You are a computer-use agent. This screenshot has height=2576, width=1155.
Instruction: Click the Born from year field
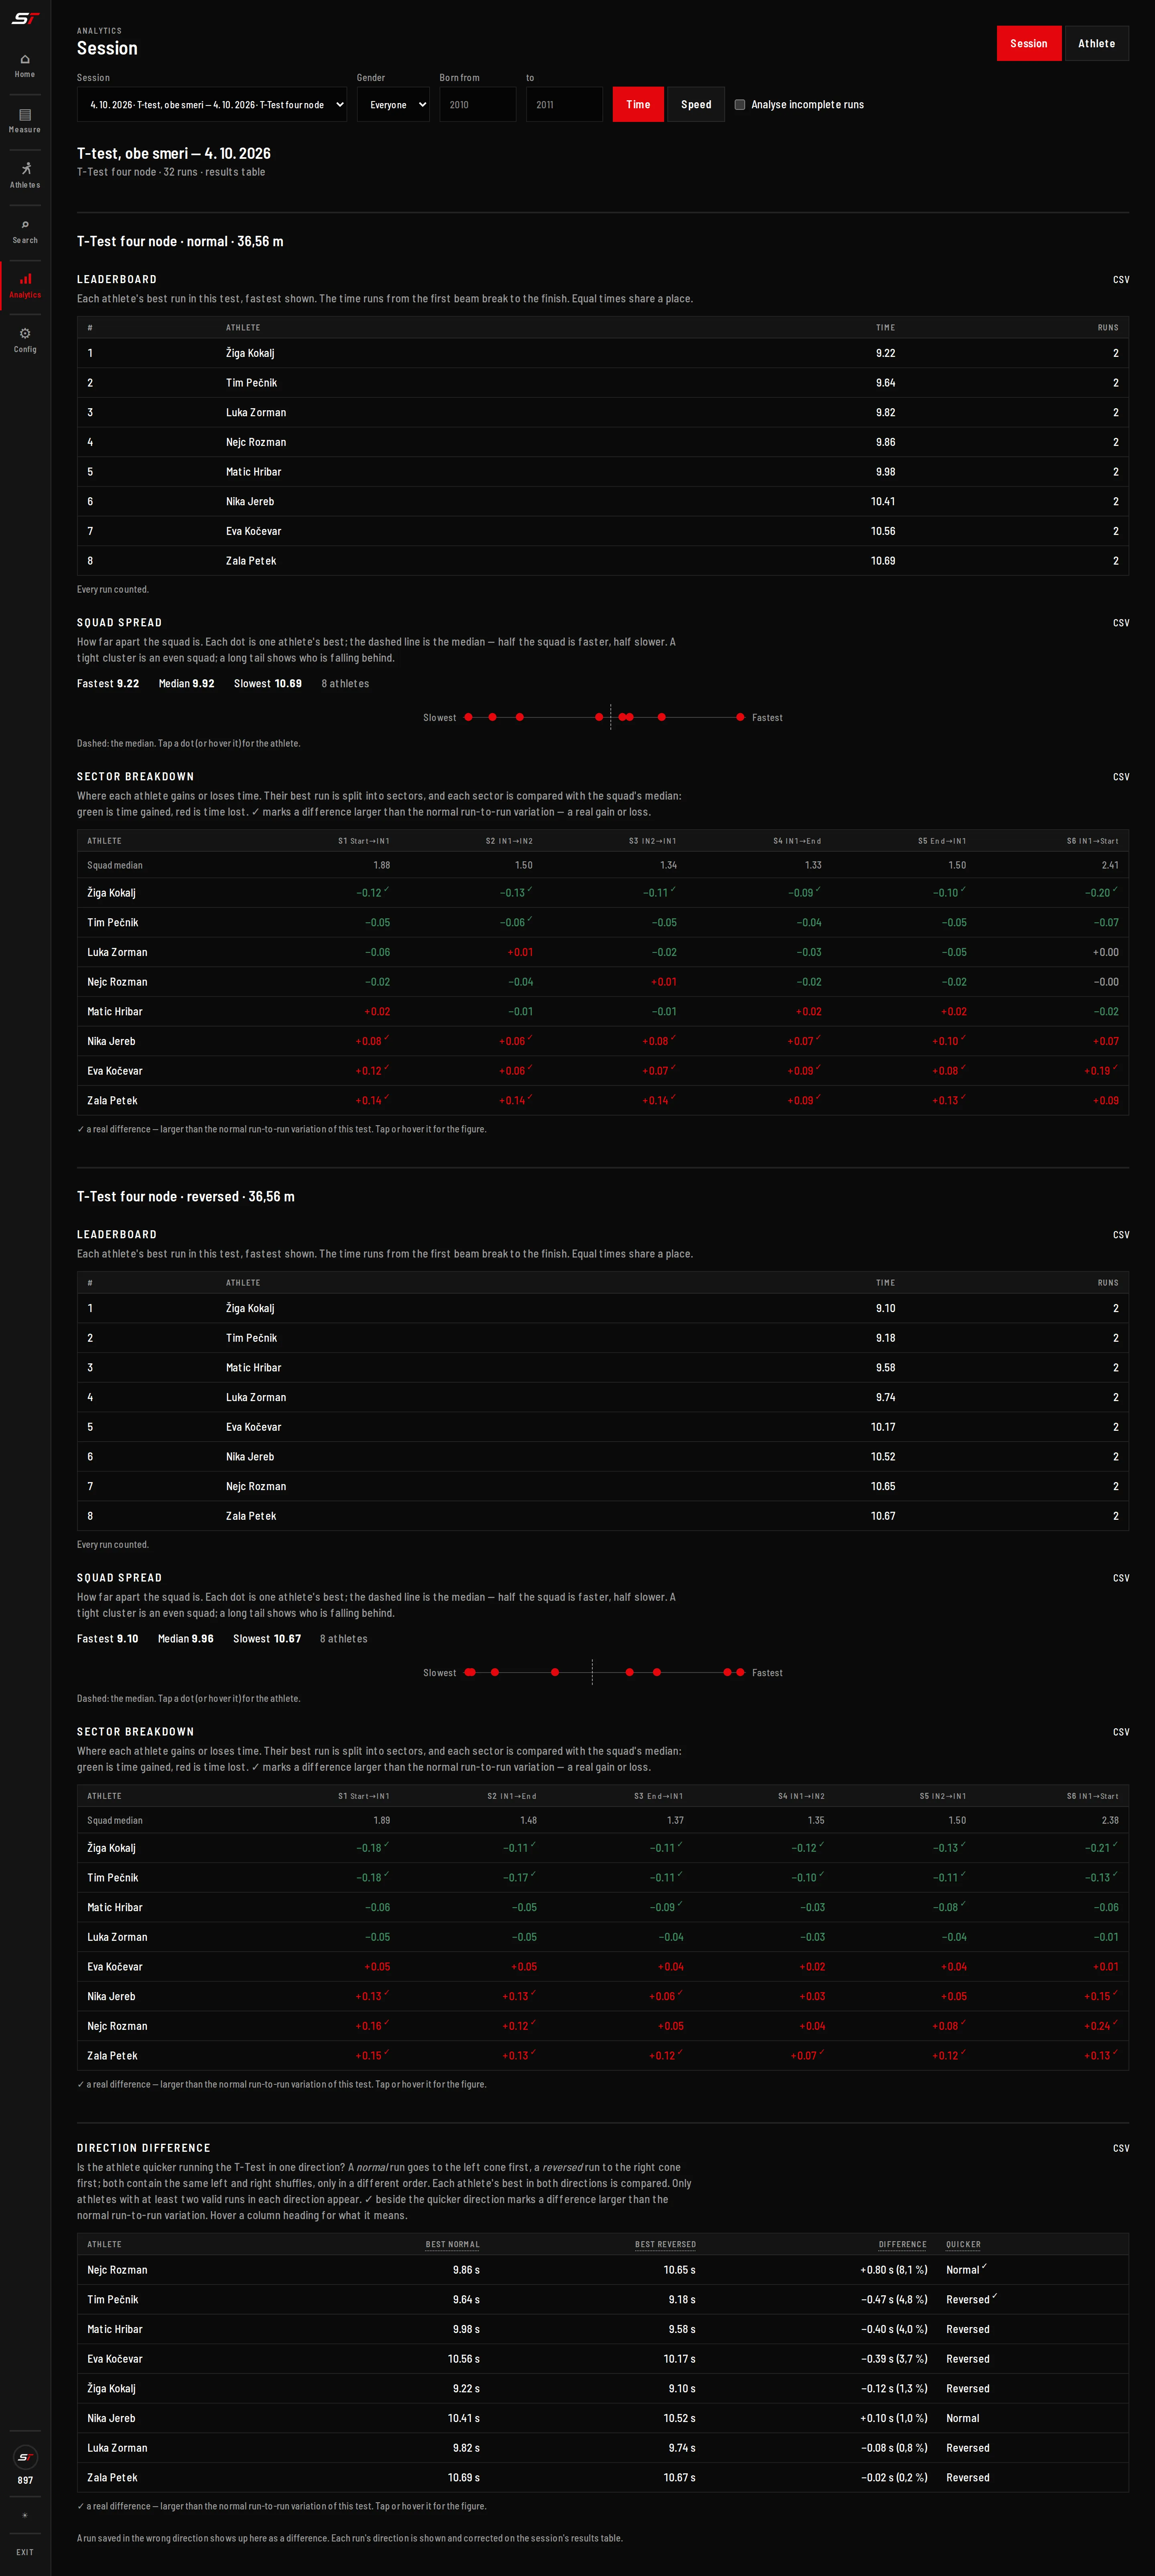tap(478, 104)
